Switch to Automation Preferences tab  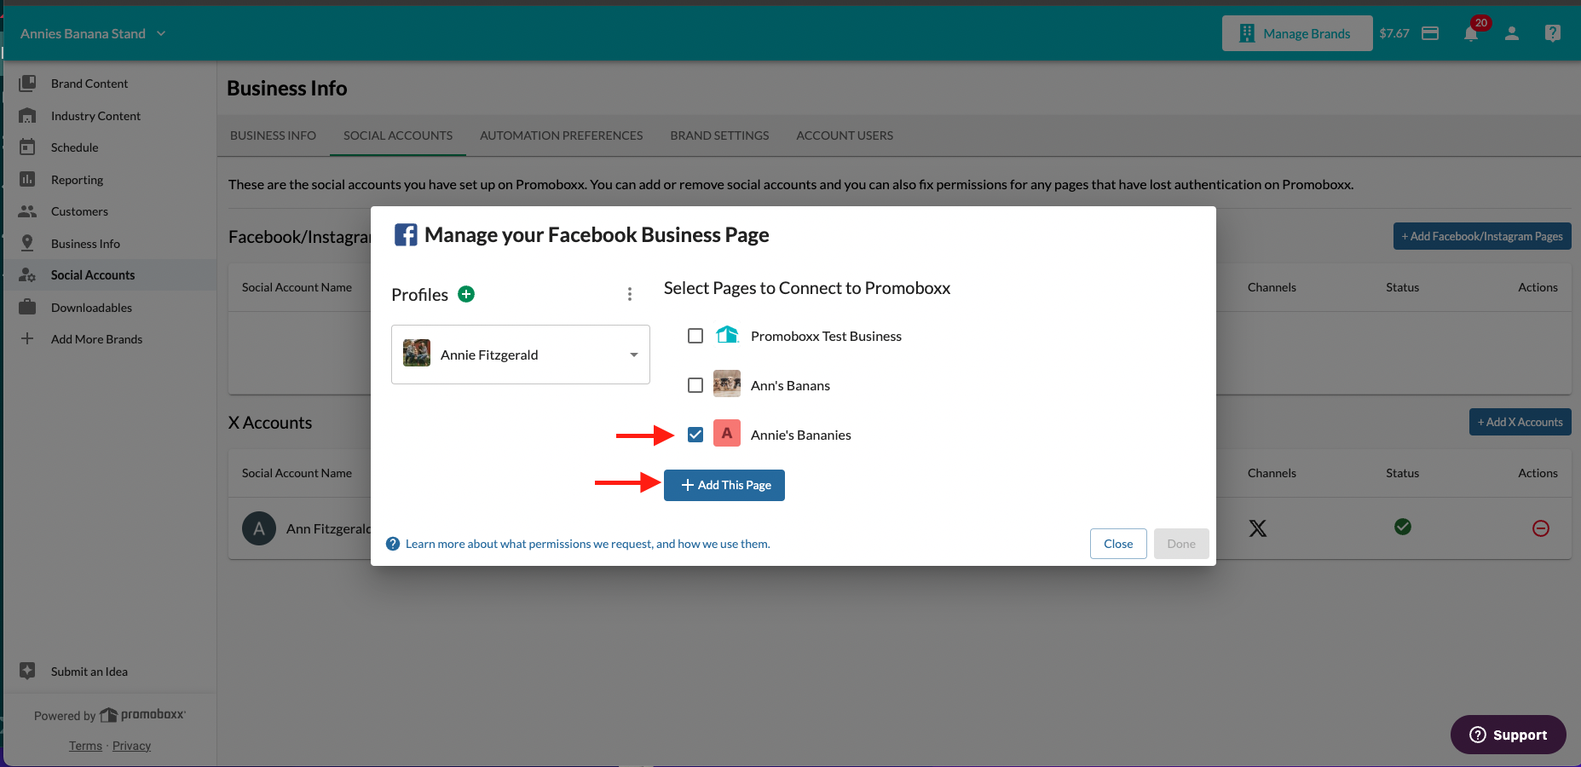click(562, 136)
